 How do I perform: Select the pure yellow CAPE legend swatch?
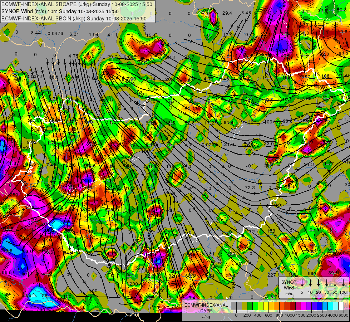tap(266, 306)
